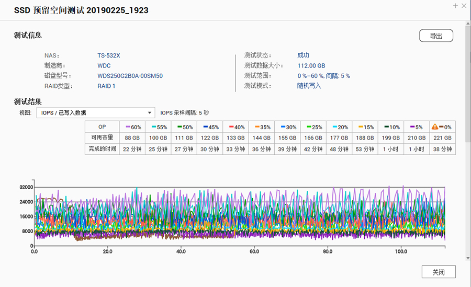Click the WDS250G2B0A-00SM50 disk model value
Screen dimensions: 471x287
click(130, 76)
